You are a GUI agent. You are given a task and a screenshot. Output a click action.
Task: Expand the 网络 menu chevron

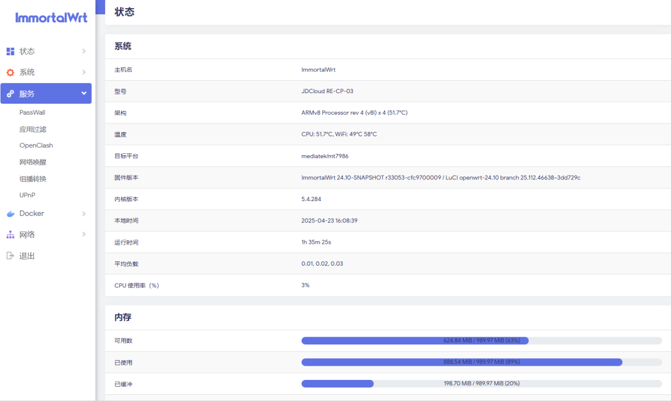84,234
